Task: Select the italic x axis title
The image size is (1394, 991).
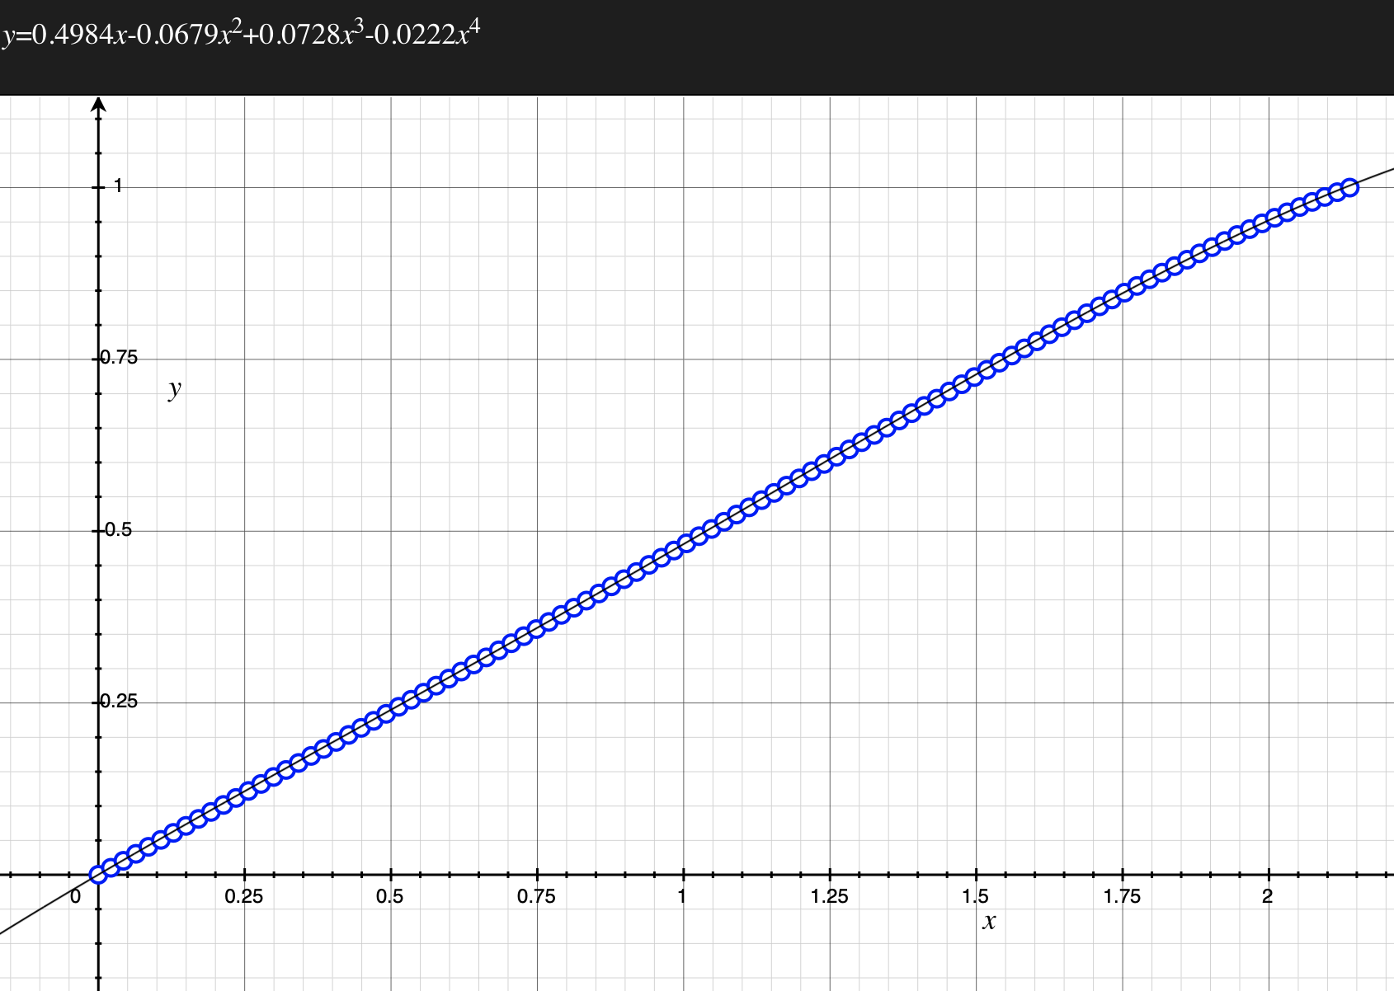Action: tap(989, 921)
